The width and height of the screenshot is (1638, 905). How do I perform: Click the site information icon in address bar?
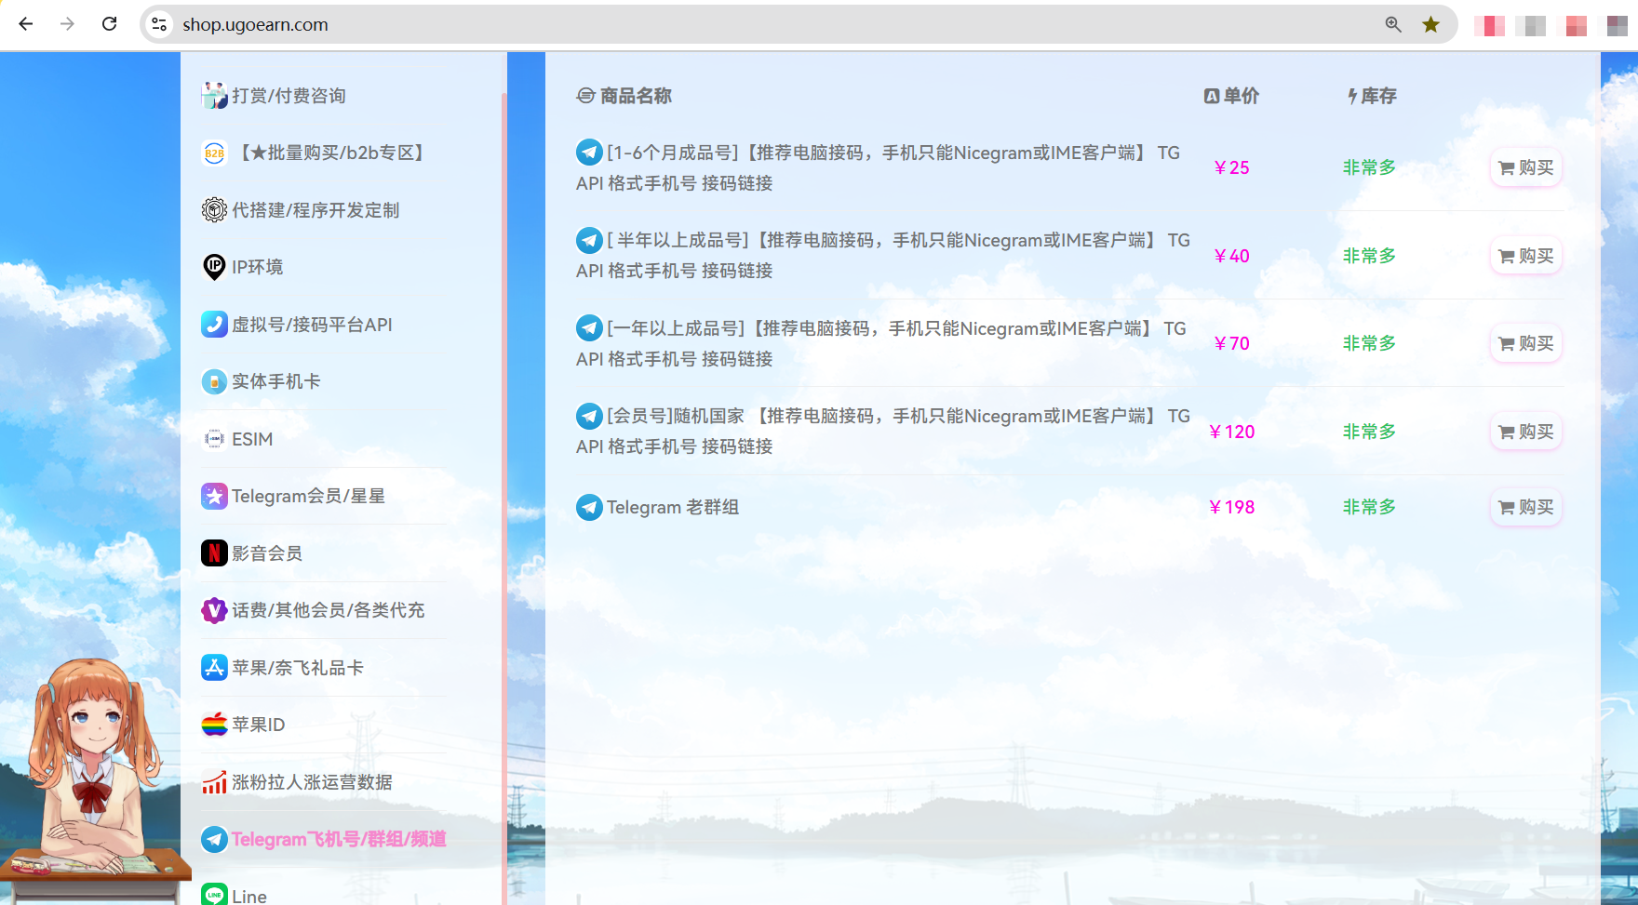[160, 24]
